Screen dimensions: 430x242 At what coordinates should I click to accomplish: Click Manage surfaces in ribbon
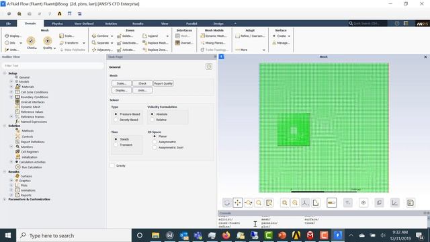(281, 43)
